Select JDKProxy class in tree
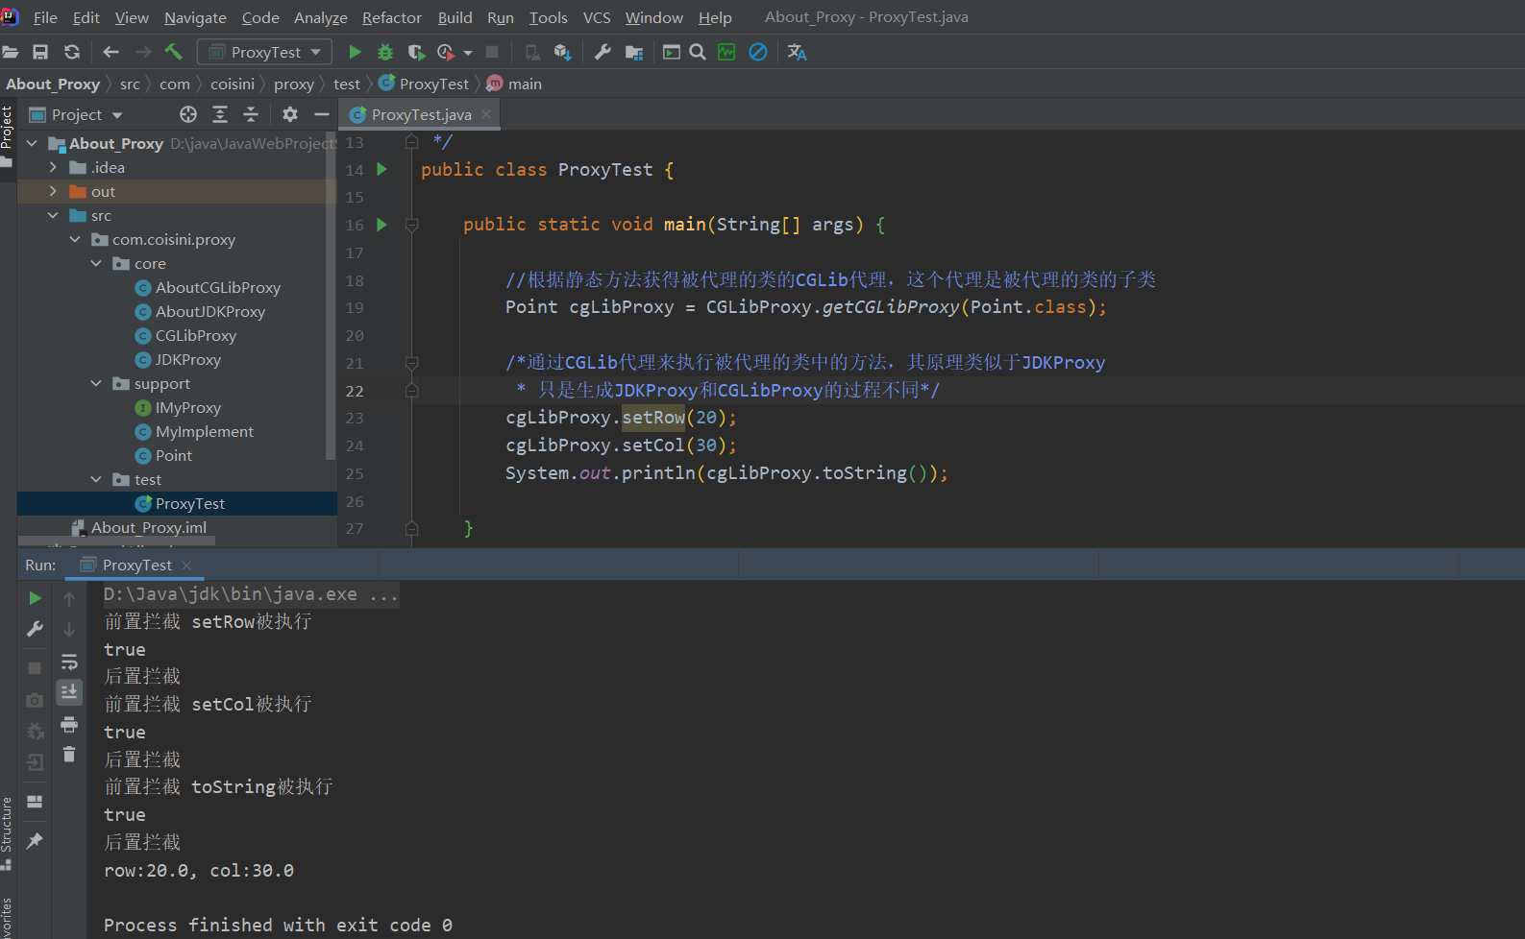 click(x=188, y=359)
